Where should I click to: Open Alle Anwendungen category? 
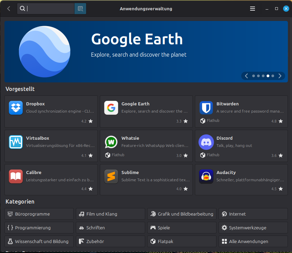pyautogui.click(x=253, y=241)
